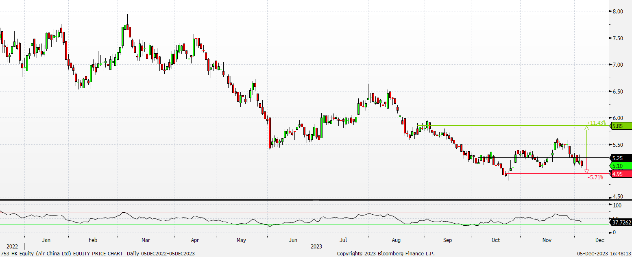Click the green 5.10 last price tag

point(621,166)
